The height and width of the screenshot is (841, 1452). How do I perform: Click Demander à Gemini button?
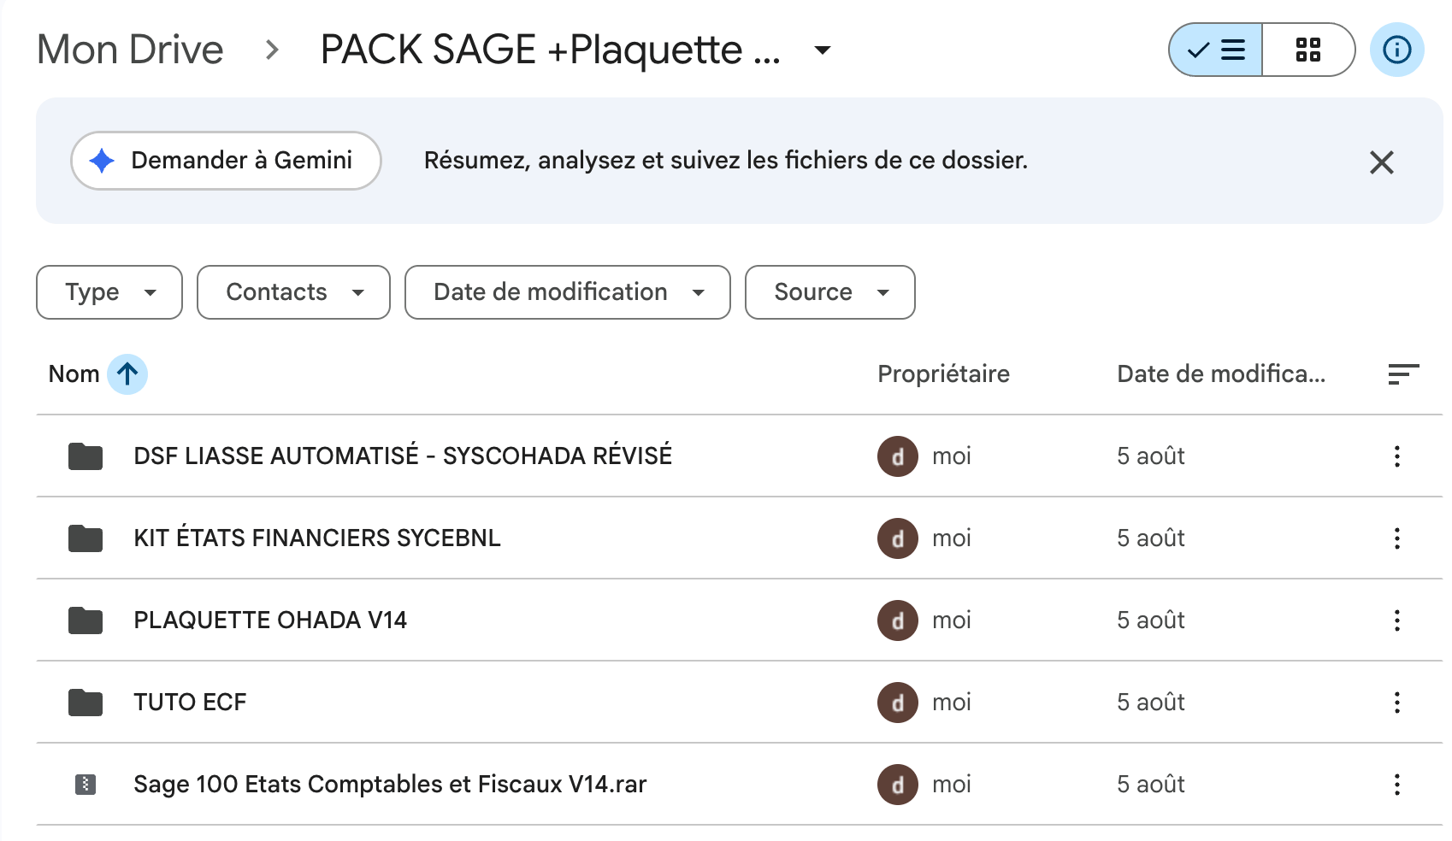[226, 161]
